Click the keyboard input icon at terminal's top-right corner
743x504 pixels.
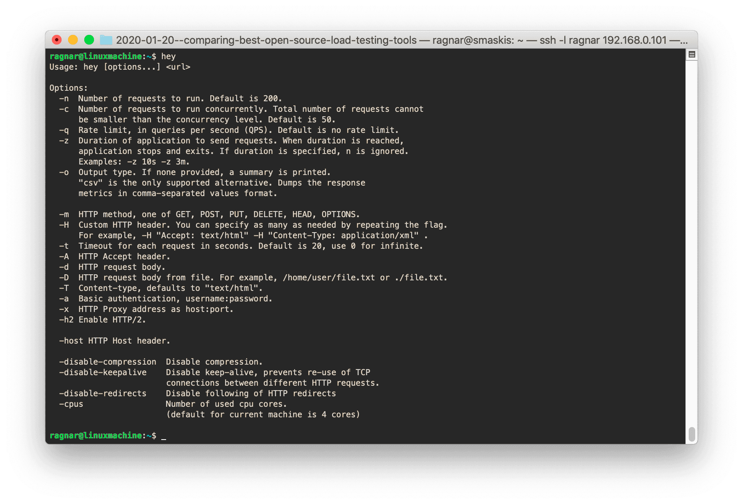(x=692, y=54)
